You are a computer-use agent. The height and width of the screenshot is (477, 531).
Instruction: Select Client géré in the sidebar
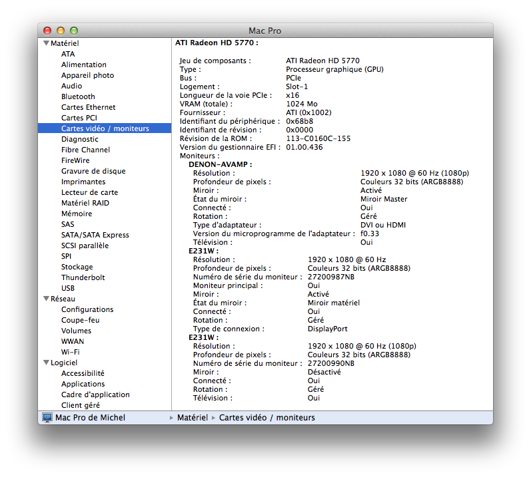81,405
